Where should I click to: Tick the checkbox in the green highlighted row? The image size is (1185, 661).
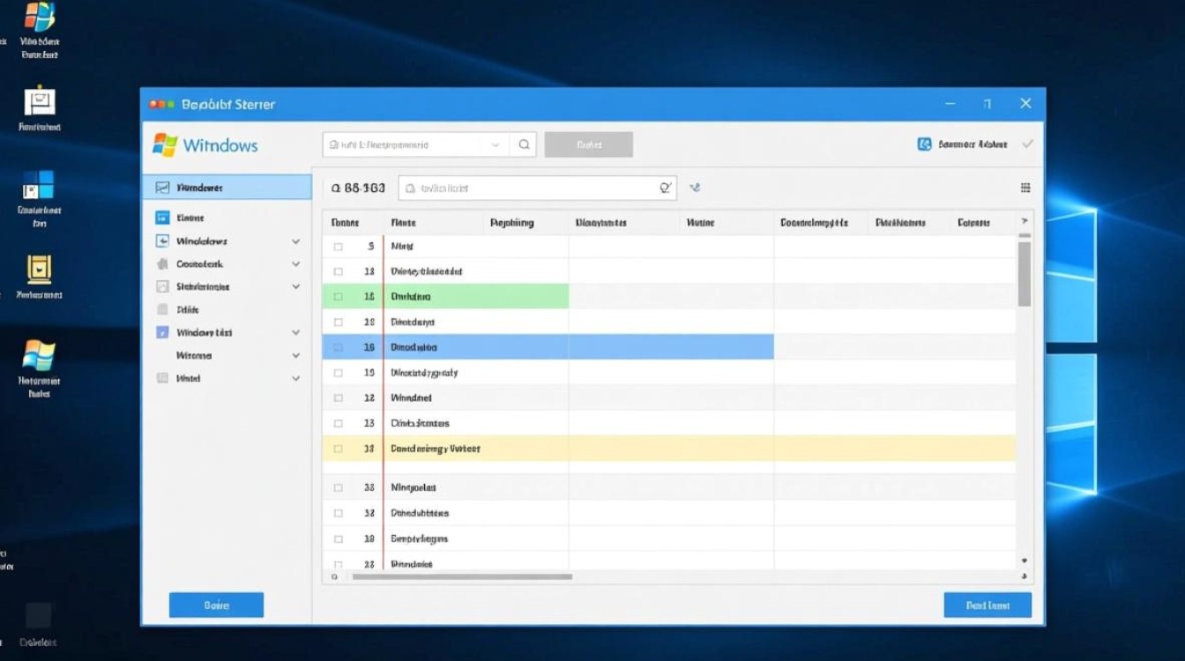[x=338, y=297]
